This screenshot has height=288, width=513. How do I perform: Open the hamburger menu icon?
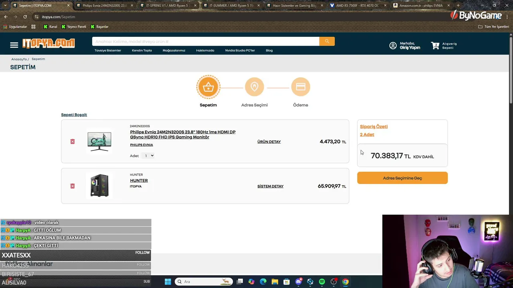coord(14,45)
